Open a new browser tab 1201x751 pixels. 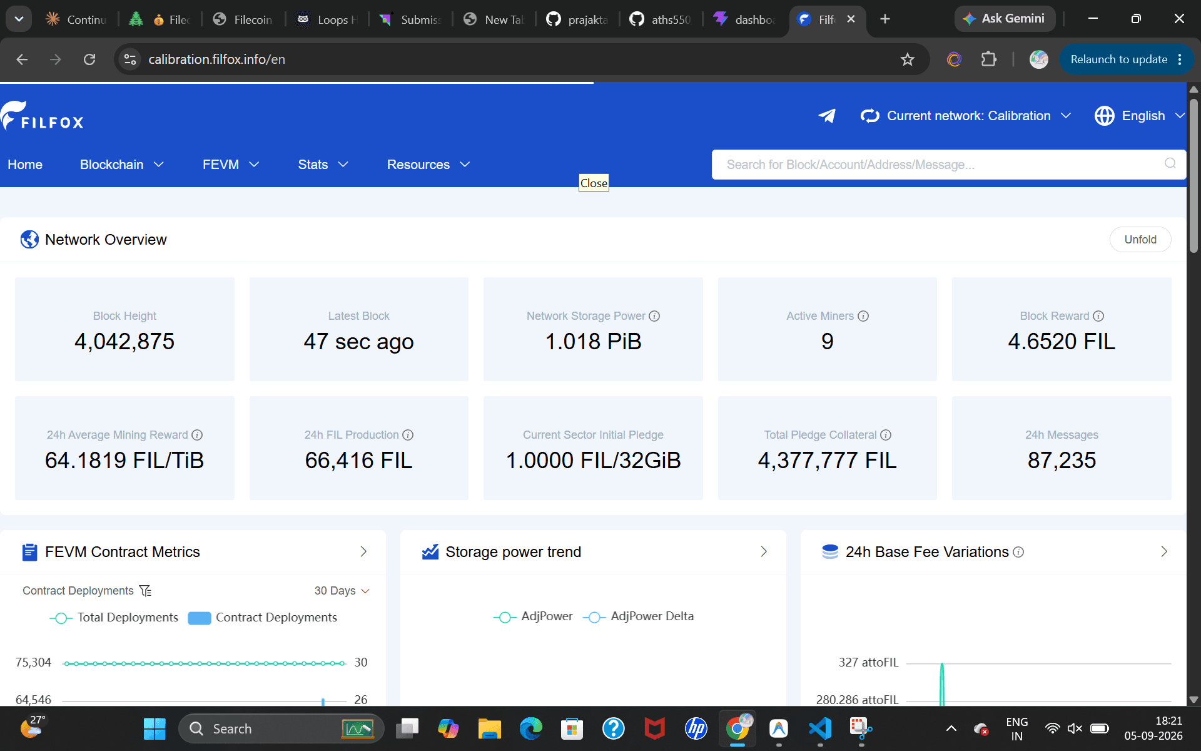point(885,19)
